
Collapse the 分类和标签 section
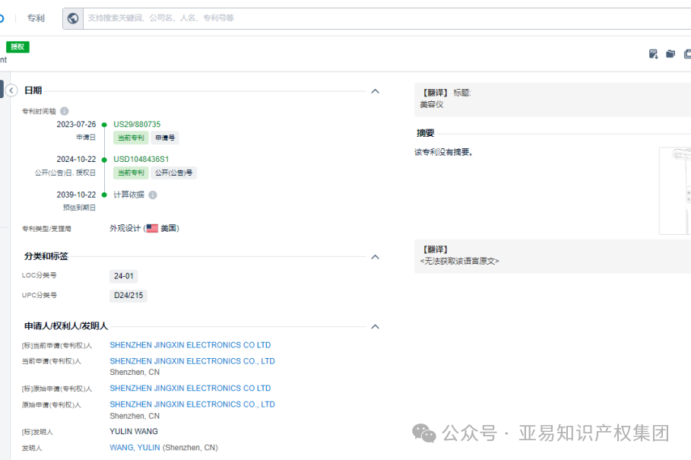click(375, 257)
